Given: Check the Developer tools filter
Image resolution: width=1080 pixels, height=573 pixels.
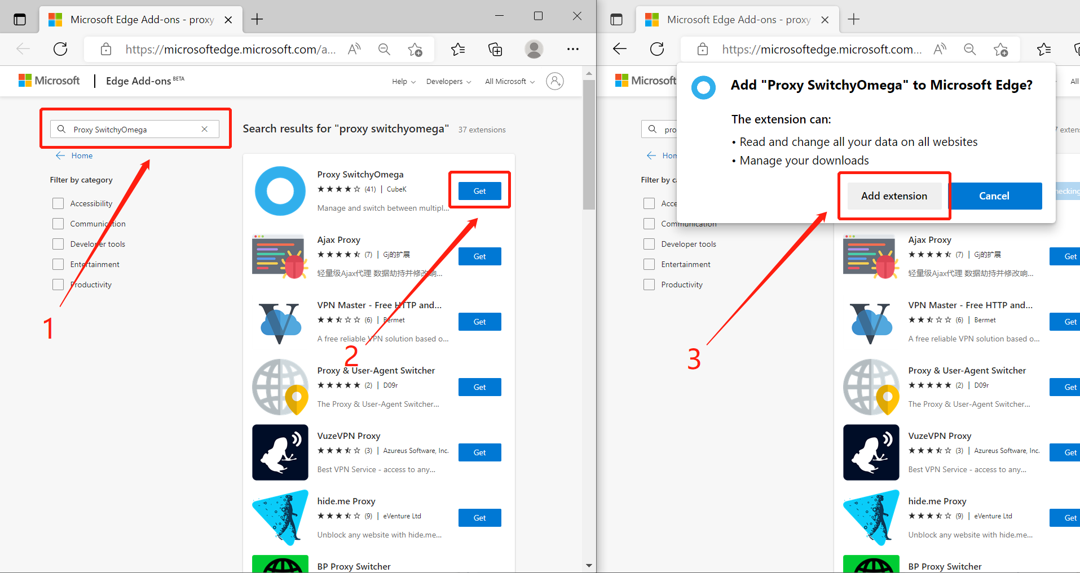Looking at the screenshot, I should click(x=58, y=243).
